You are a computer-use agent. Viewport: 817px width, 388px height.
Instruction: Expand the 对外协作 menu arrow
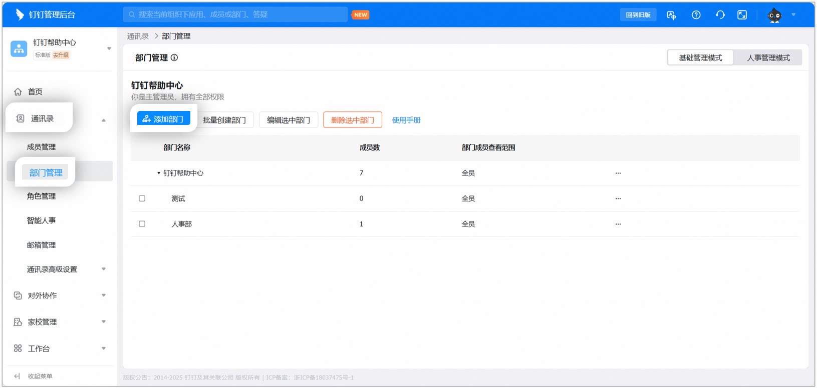pyautogui.click(x=104, y=295)
